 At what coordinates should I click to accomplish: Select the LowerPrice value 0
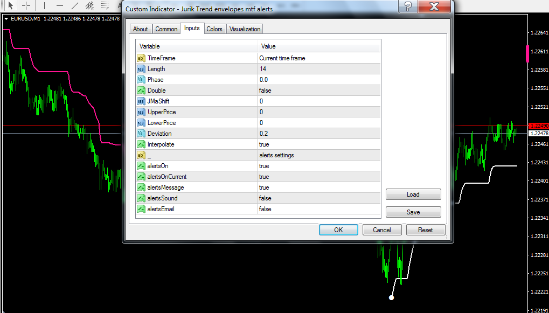click(x=319, y=123)
